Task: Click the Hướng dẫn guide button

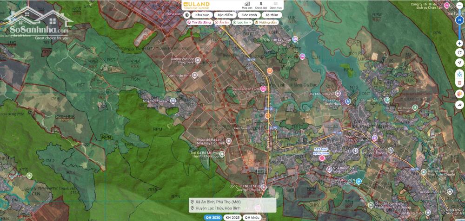Action: pos(266,22)
